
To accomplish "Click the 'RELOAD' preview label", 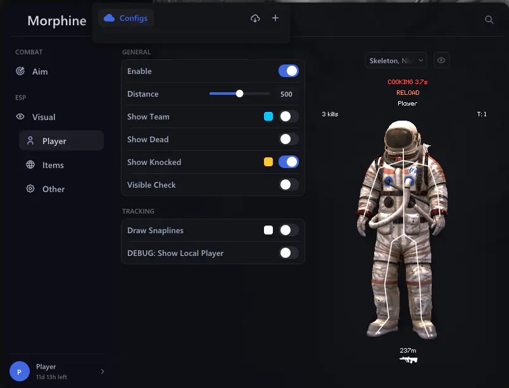I will (408, 93).
